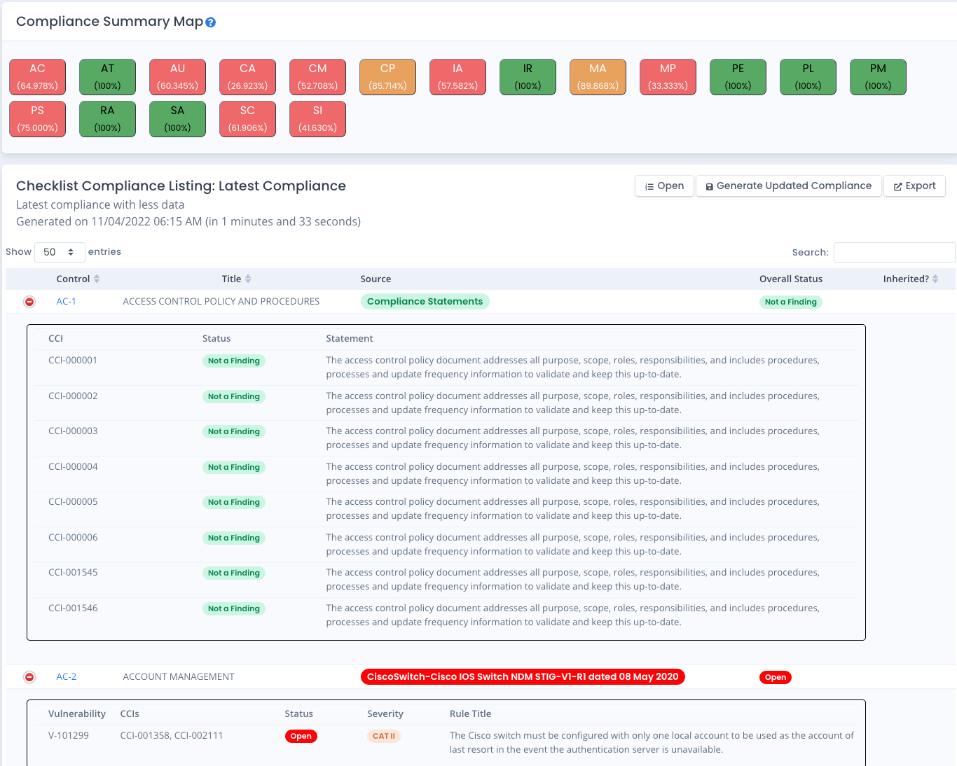Image resolution: width=957 pixels, height=766 pixels.
Task: Click Generate Updated Compliance button
Action: tap(788, 186)
